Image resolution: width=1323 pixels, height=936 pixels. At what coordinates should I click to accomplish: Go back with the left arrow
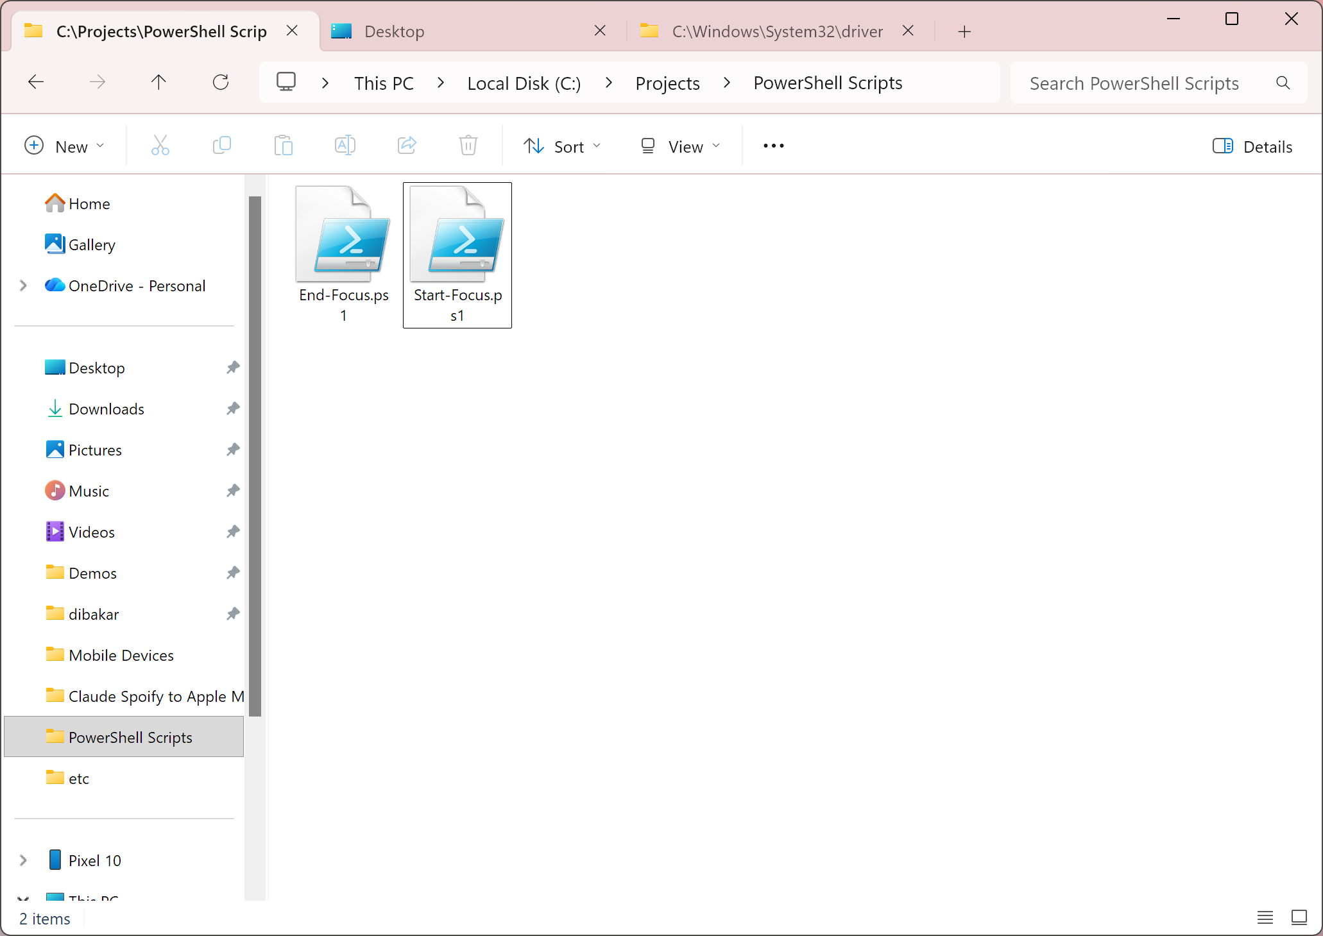coord(36,82)
